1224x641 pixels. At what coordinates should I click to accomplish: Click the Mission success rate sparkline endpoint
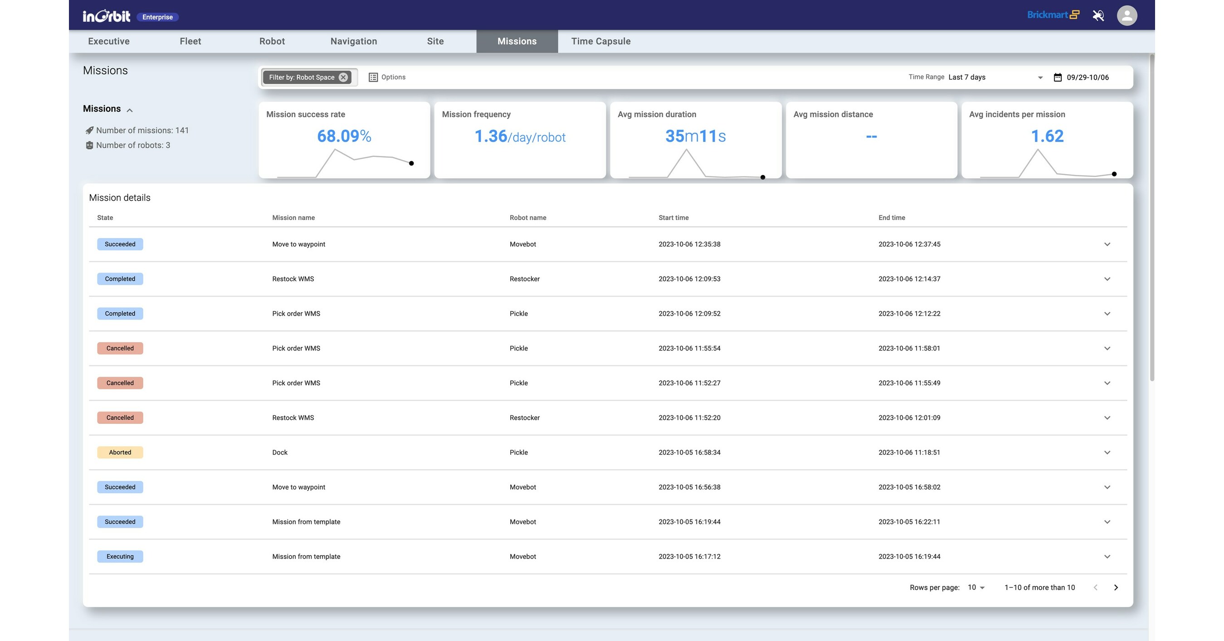coord(411,163)
